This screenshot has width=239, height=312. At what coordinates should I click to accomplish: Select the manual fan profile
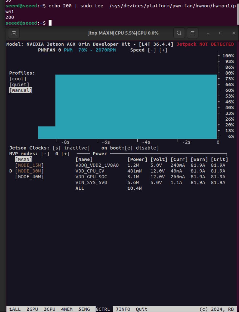21,90
